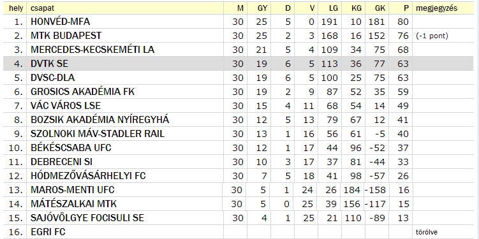Viewport: 479px width, 239px height.
Task: Click the 'GK' goal difference header
Action: click(x=380, y=8)
